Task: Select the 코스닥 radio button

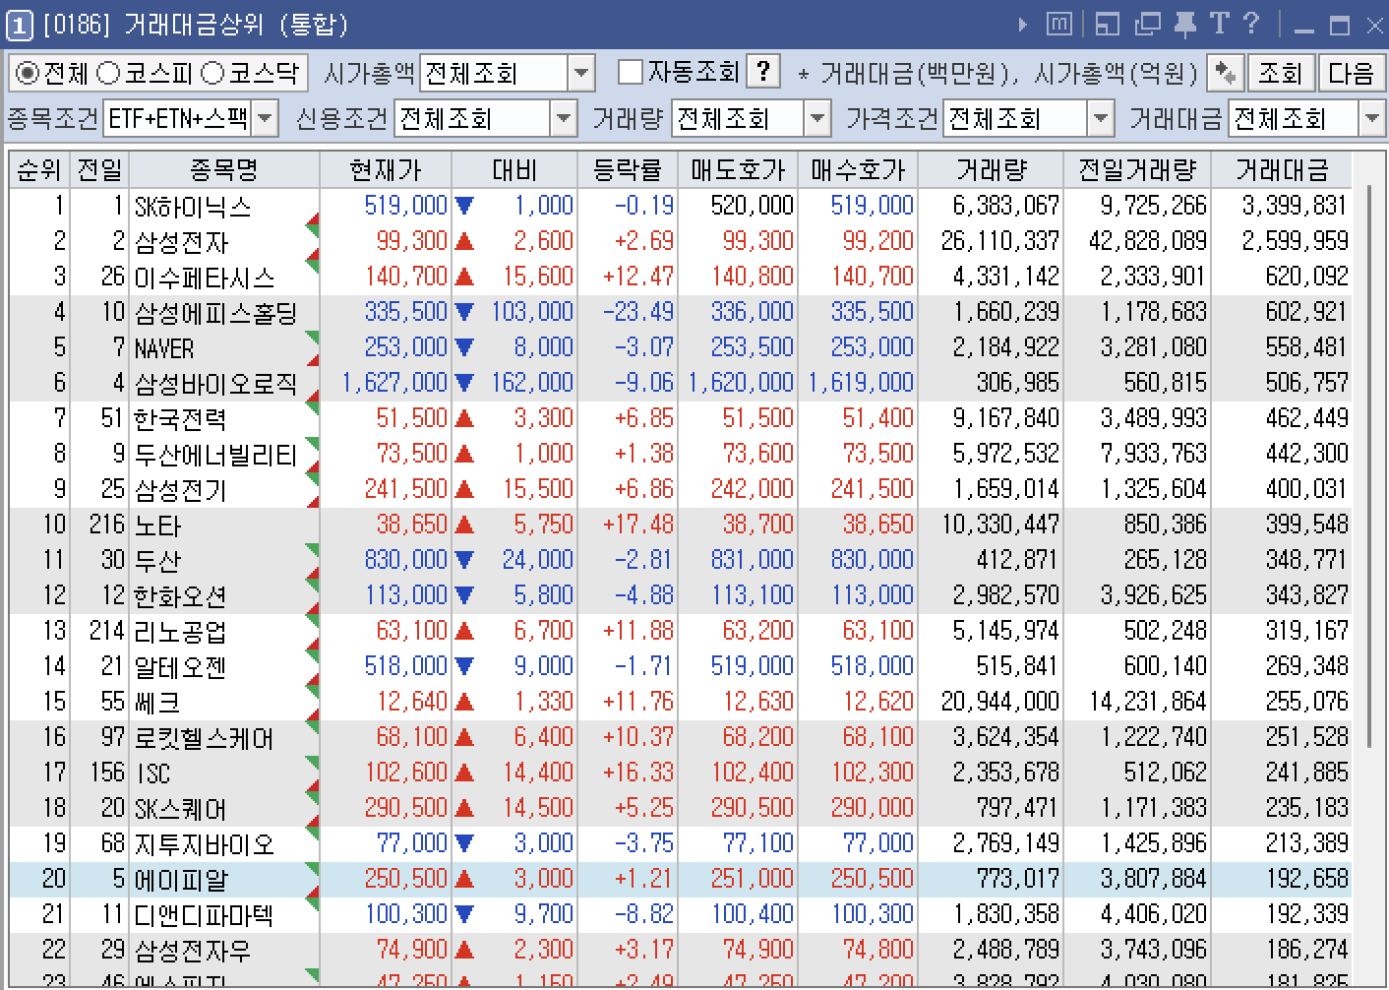Action: tap(211, 73)
